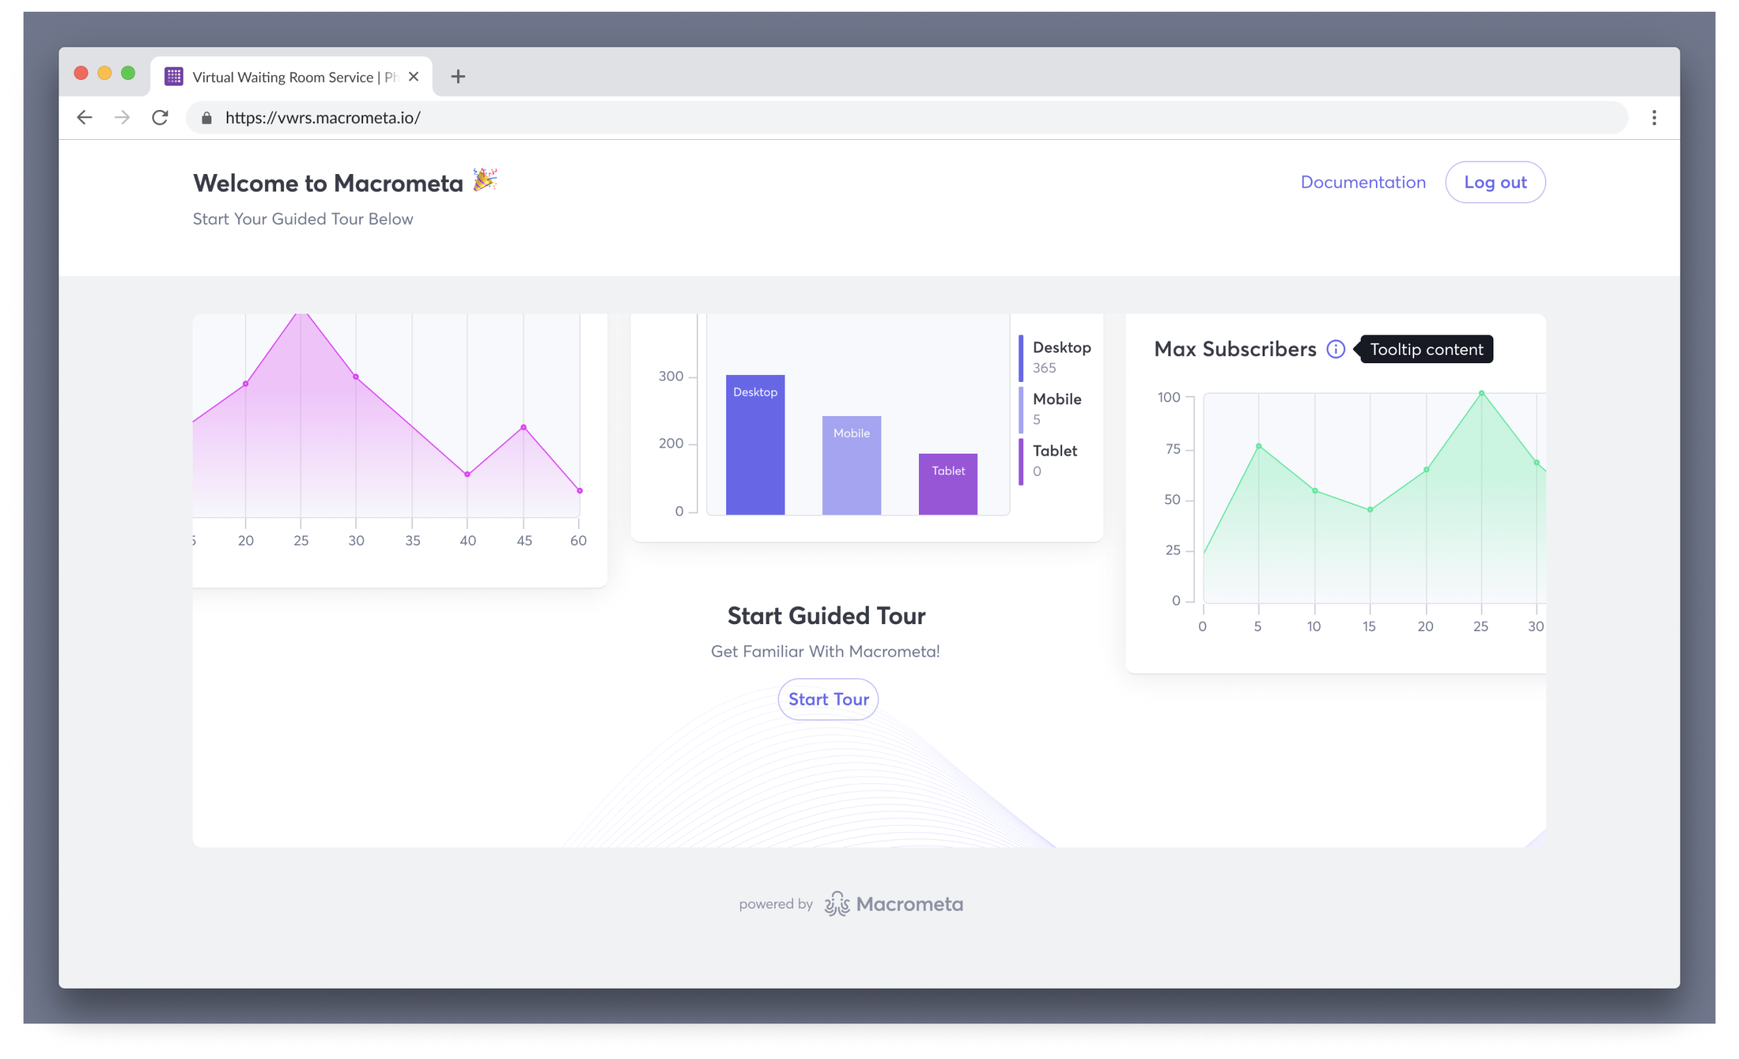
Task: Click the party popper emoji
Action: click(485, 180)
